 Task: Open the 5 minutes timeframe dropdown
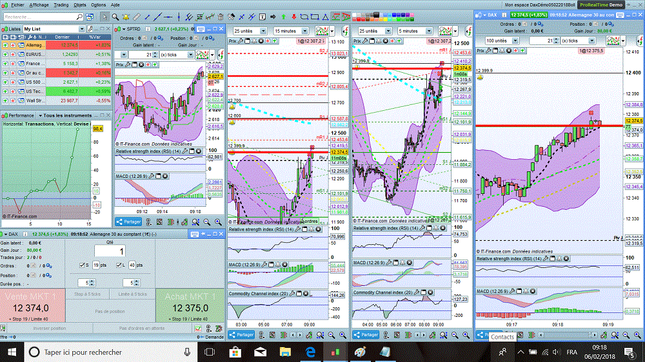point(429,31)
